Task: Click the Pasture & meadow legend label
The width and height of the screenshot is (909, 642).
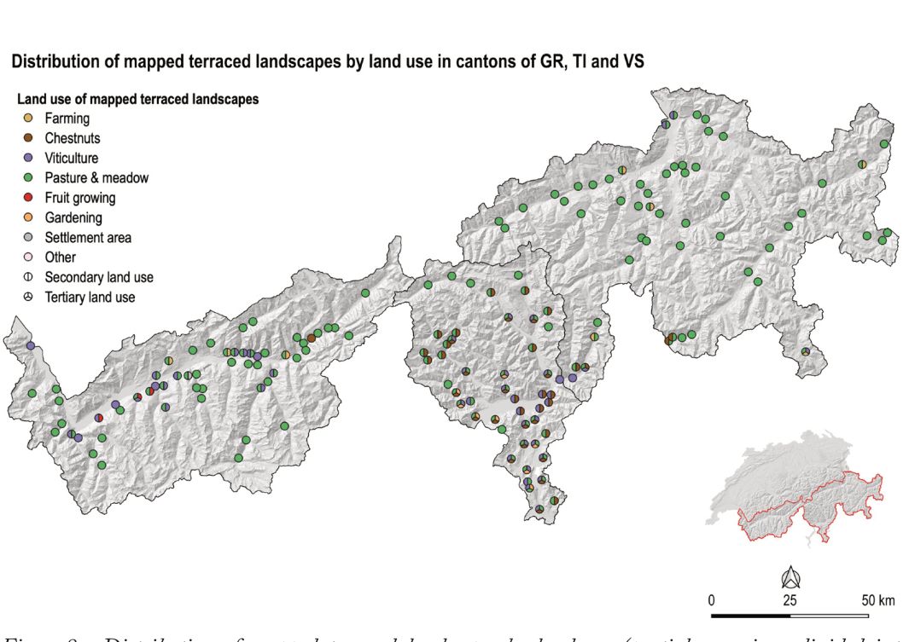Action: click(x=96, y=177)
